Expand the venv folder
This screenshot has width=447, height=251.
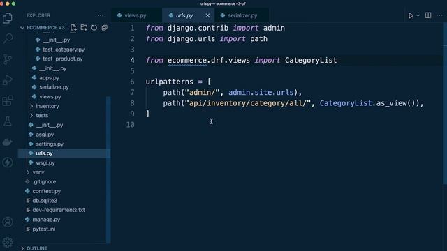(x=38, y=172)
